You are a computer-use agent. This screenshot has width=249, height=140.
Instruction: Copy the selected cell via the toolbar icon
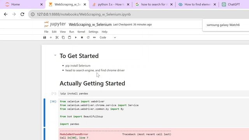(63, 37)
